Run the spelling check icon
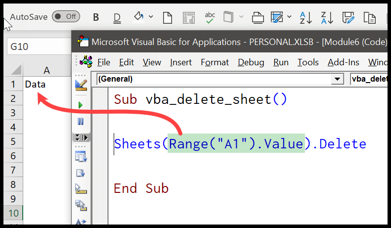The image size is (391, 228). (210, 17)
